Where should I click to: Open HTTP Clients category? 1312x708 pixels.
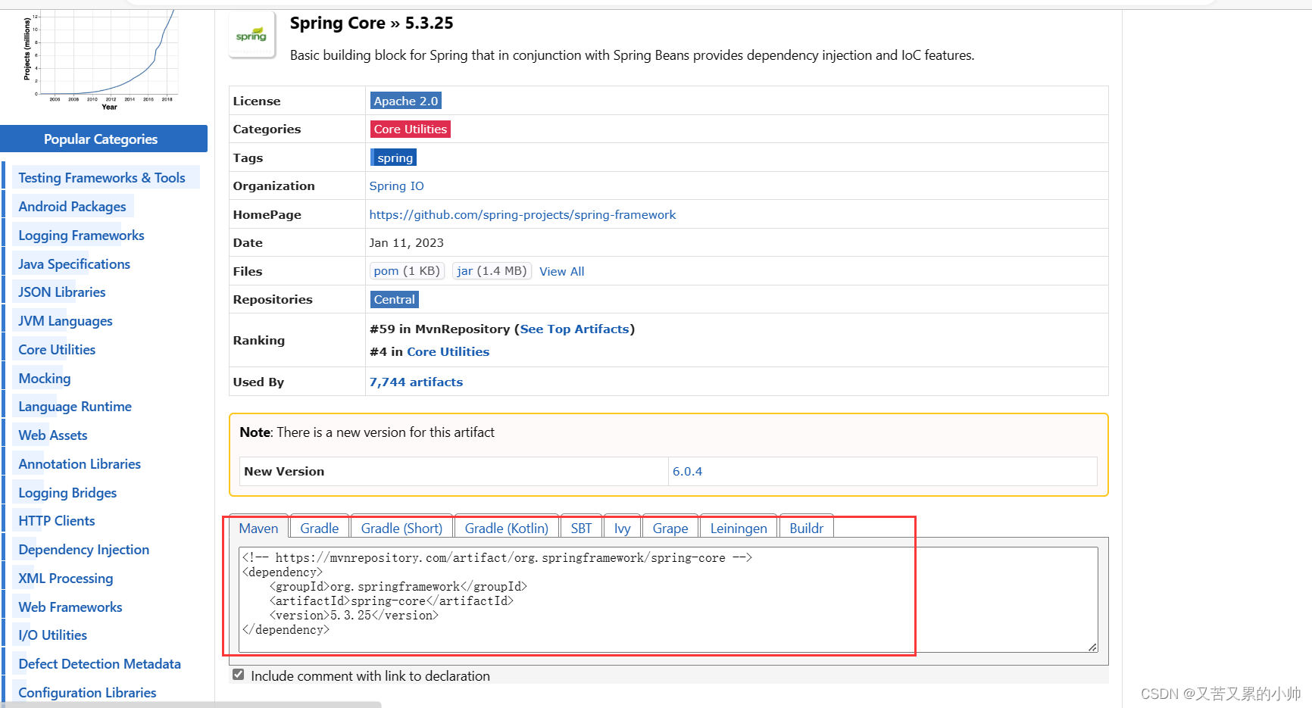57,520
